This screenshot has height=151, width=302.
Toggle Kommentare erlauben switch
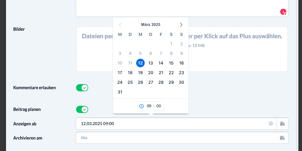coord(82,88)
